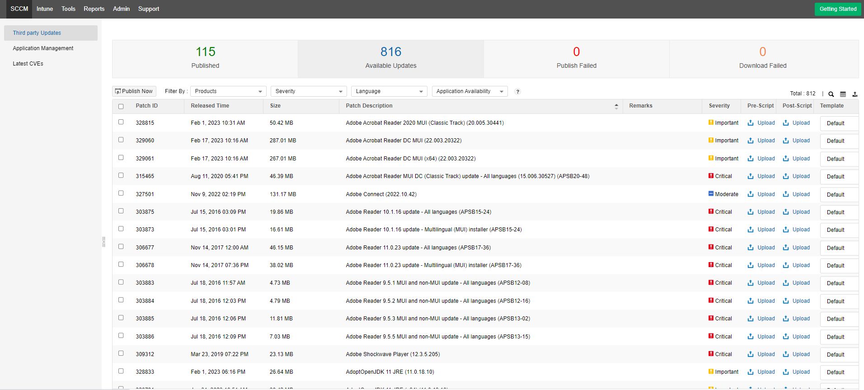
Task: Open Default template field for patch 329061
Action: [838, 159]
